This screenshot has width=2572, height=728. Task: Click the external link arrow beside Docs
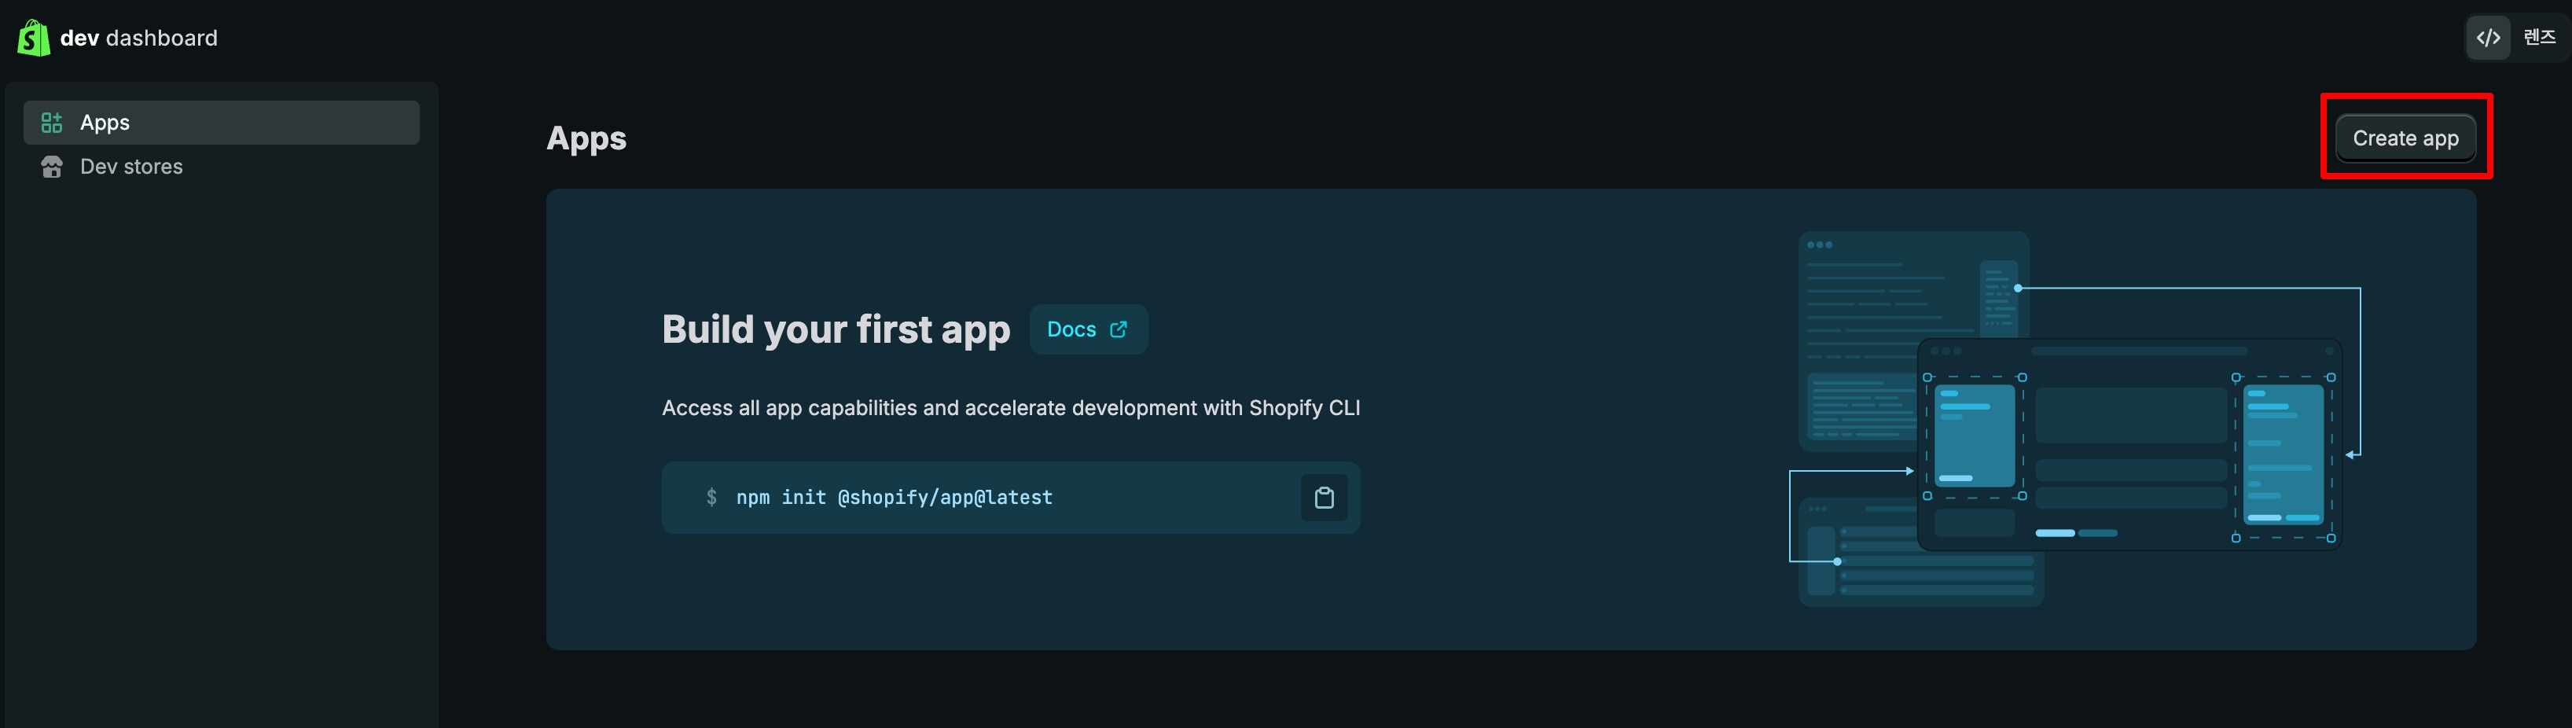click(x=1119, y=329)
